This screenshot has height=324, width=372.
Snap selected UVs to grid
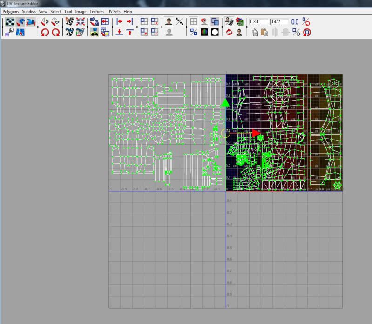(x=105, y=22)
